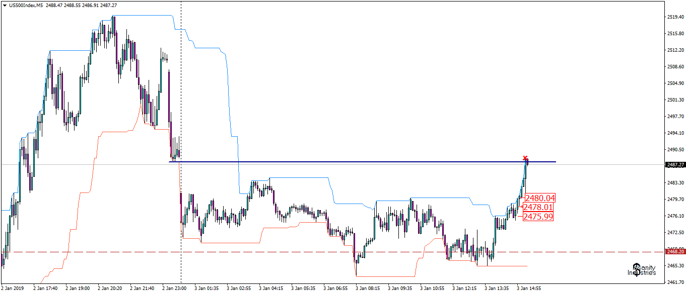This screenshot has width=686, height=294.
Task: Click the 2480.04 red price label
Action: (x=539, y=198)
